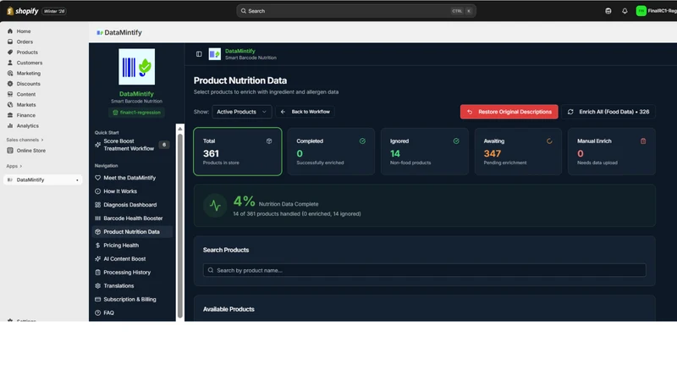Click the Online Store icon
Viewport: 677px width, 381px height.
10,151
